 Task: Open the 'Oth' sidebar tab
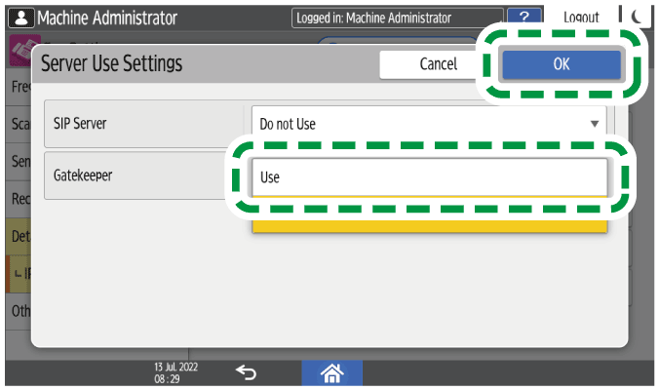click(x=19, y=311)
